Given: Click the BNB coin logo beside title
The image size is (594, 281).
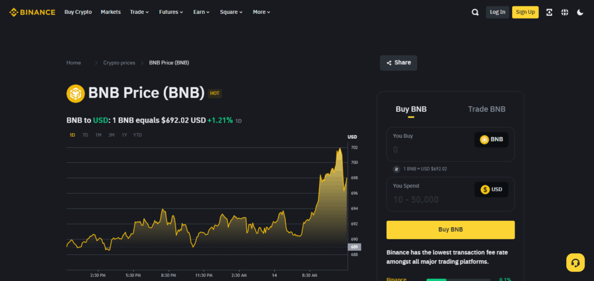Looking at the screenshot, I should point(76,93).
